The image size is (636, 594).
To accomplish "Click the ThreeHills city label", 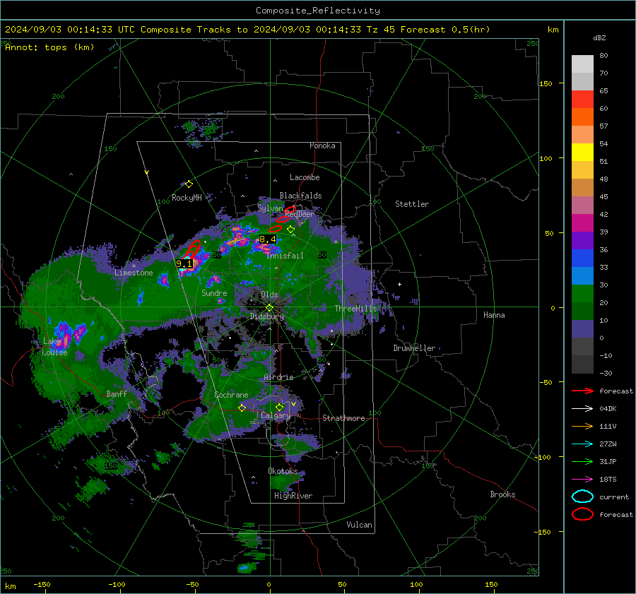I will point(355,309).
